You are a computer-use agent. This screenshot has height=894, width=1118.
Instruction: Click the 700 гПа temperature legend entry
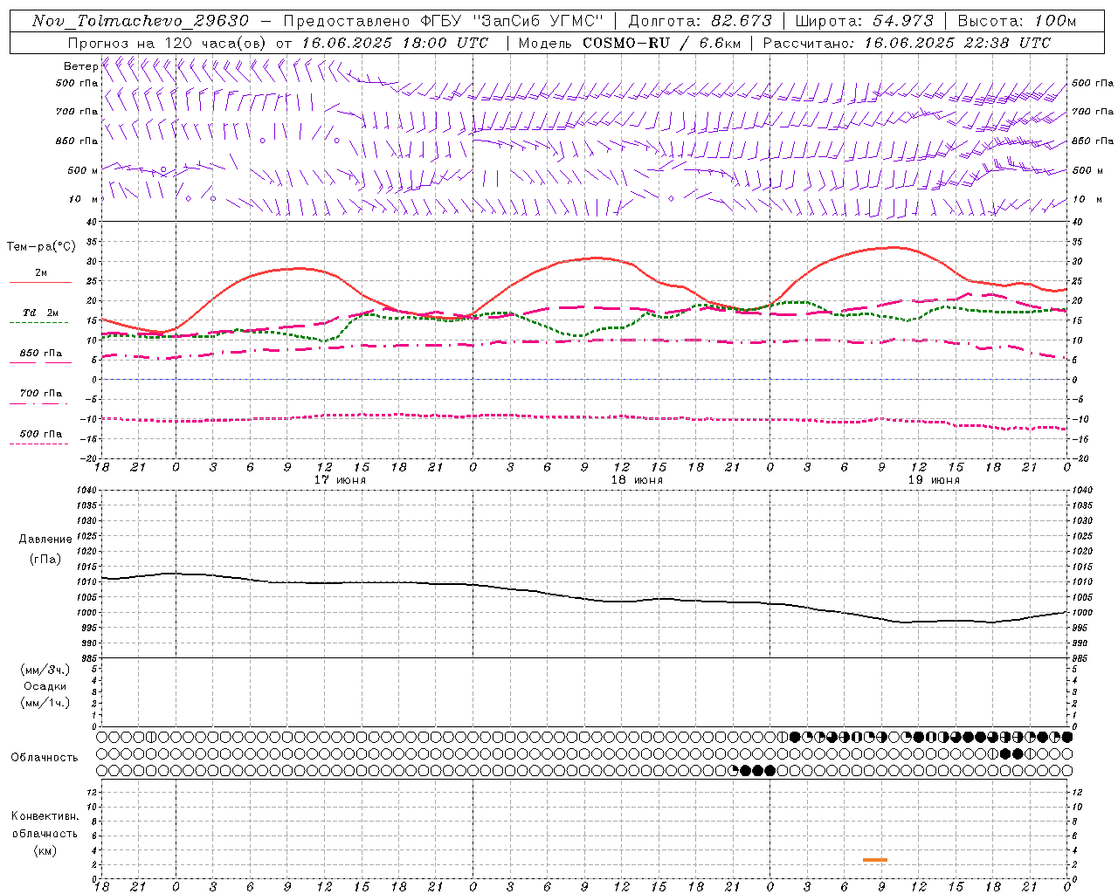[40, 394]
